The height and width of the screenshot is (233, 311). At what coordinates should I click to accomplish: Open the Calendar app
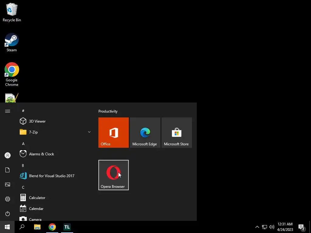tap(55, 208)
